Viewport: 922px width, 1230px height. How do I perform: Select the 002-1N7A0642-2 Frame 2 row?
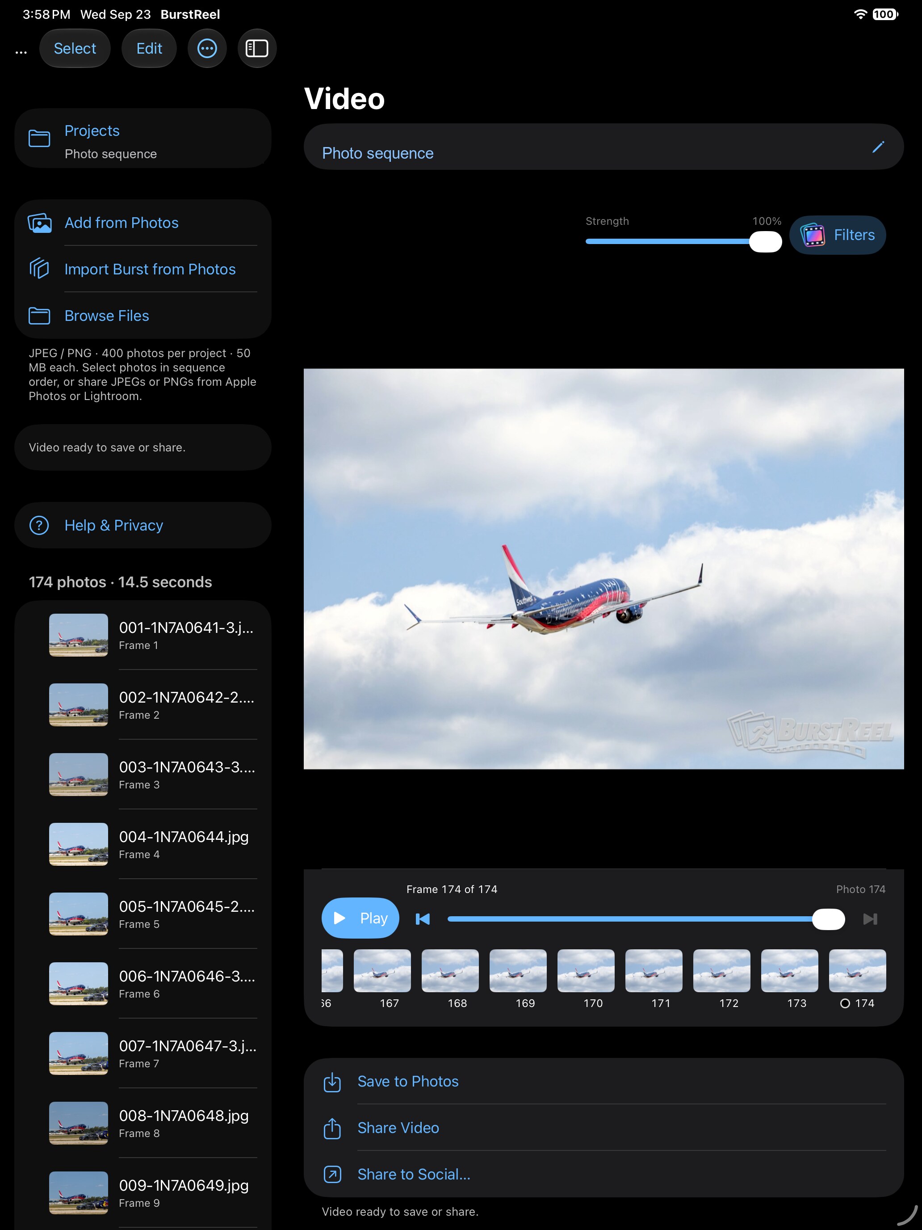(143, 704)
